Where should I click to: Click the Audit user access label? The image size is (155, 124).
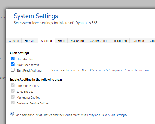click(x=28, y=65)
